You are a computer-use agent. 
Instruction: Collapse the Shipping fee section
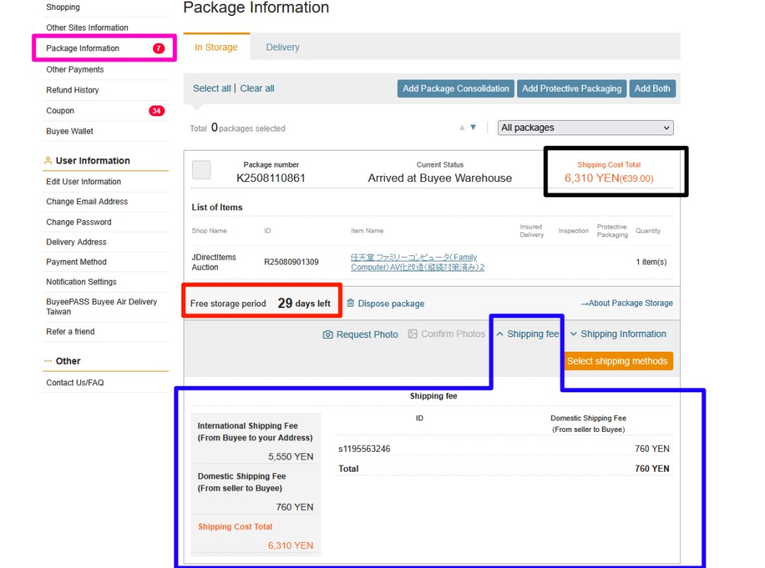(x=527, y=334)
